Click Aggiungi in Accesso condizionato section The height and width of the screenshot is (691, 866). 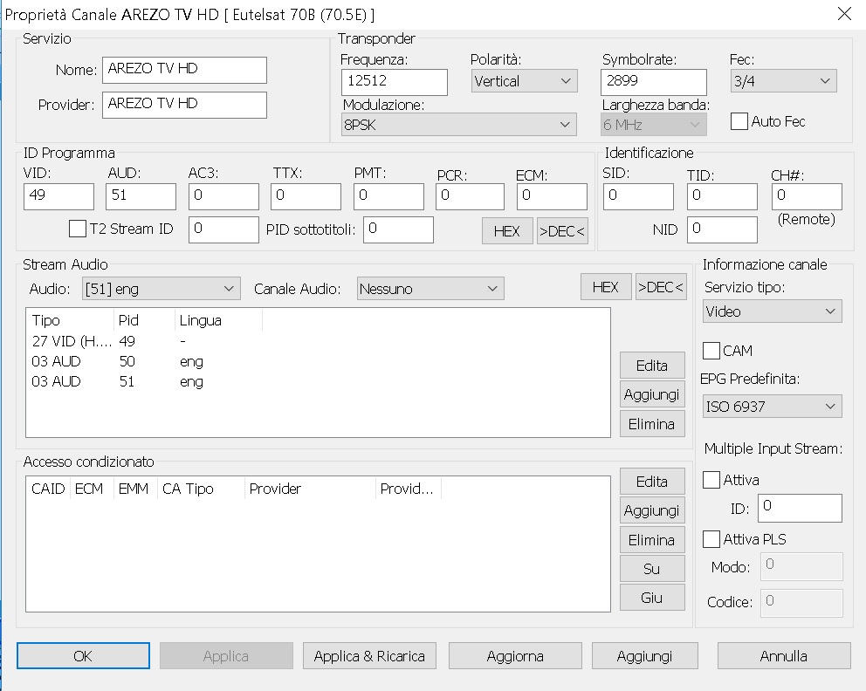(x=652, y=510)
